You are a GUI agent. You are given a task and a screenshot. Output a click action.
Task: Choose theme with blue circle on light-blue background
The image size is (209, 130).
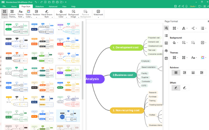pyautogui.click(x=68, y=116)
